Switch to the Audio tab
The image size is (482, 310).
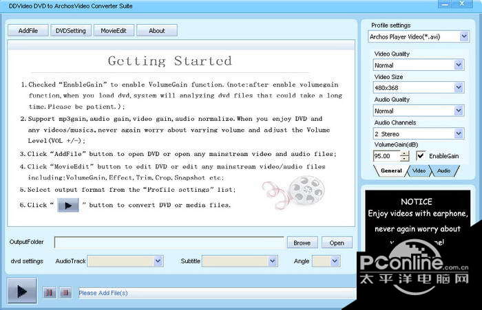(444, 170)
